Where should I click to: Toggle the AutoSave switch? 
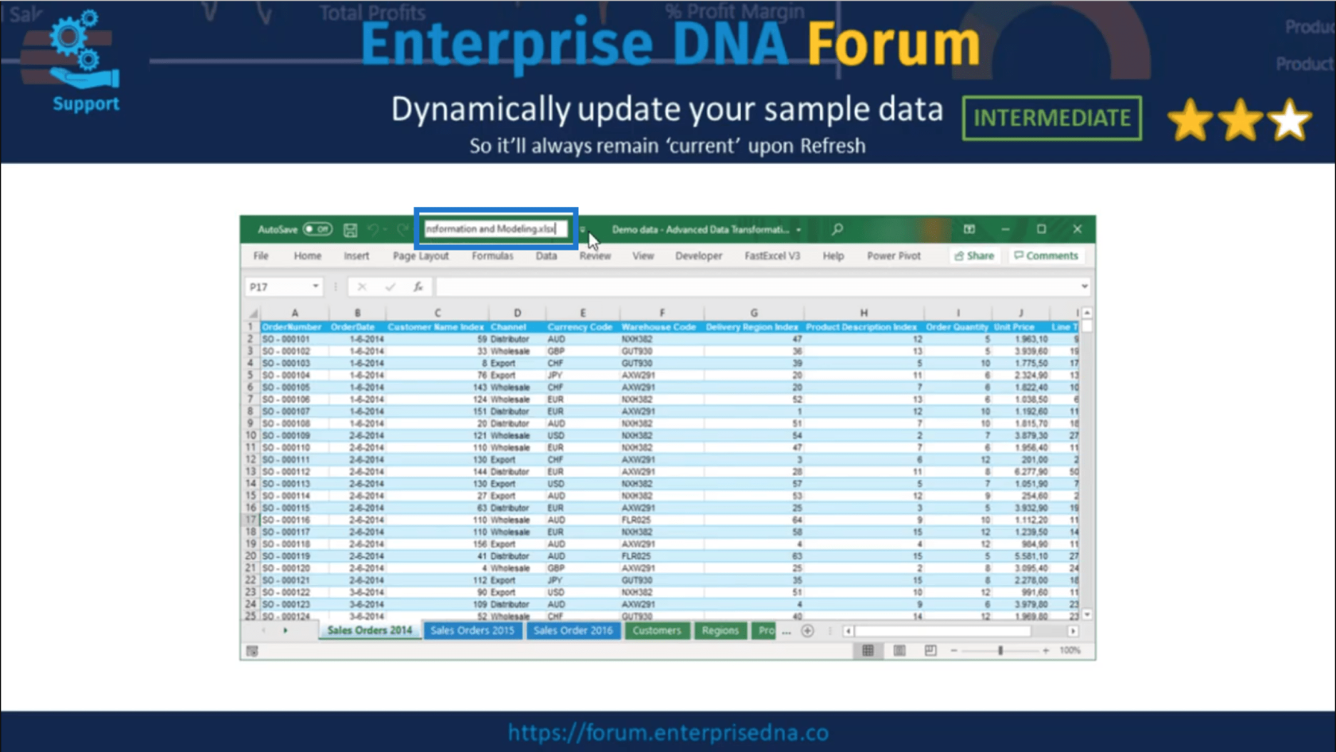318,229
